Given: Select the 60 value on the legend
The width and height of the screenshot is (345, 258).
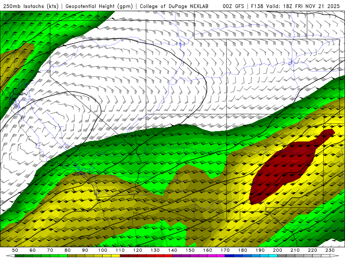Looking at the screenshot, I should [32, 250].
